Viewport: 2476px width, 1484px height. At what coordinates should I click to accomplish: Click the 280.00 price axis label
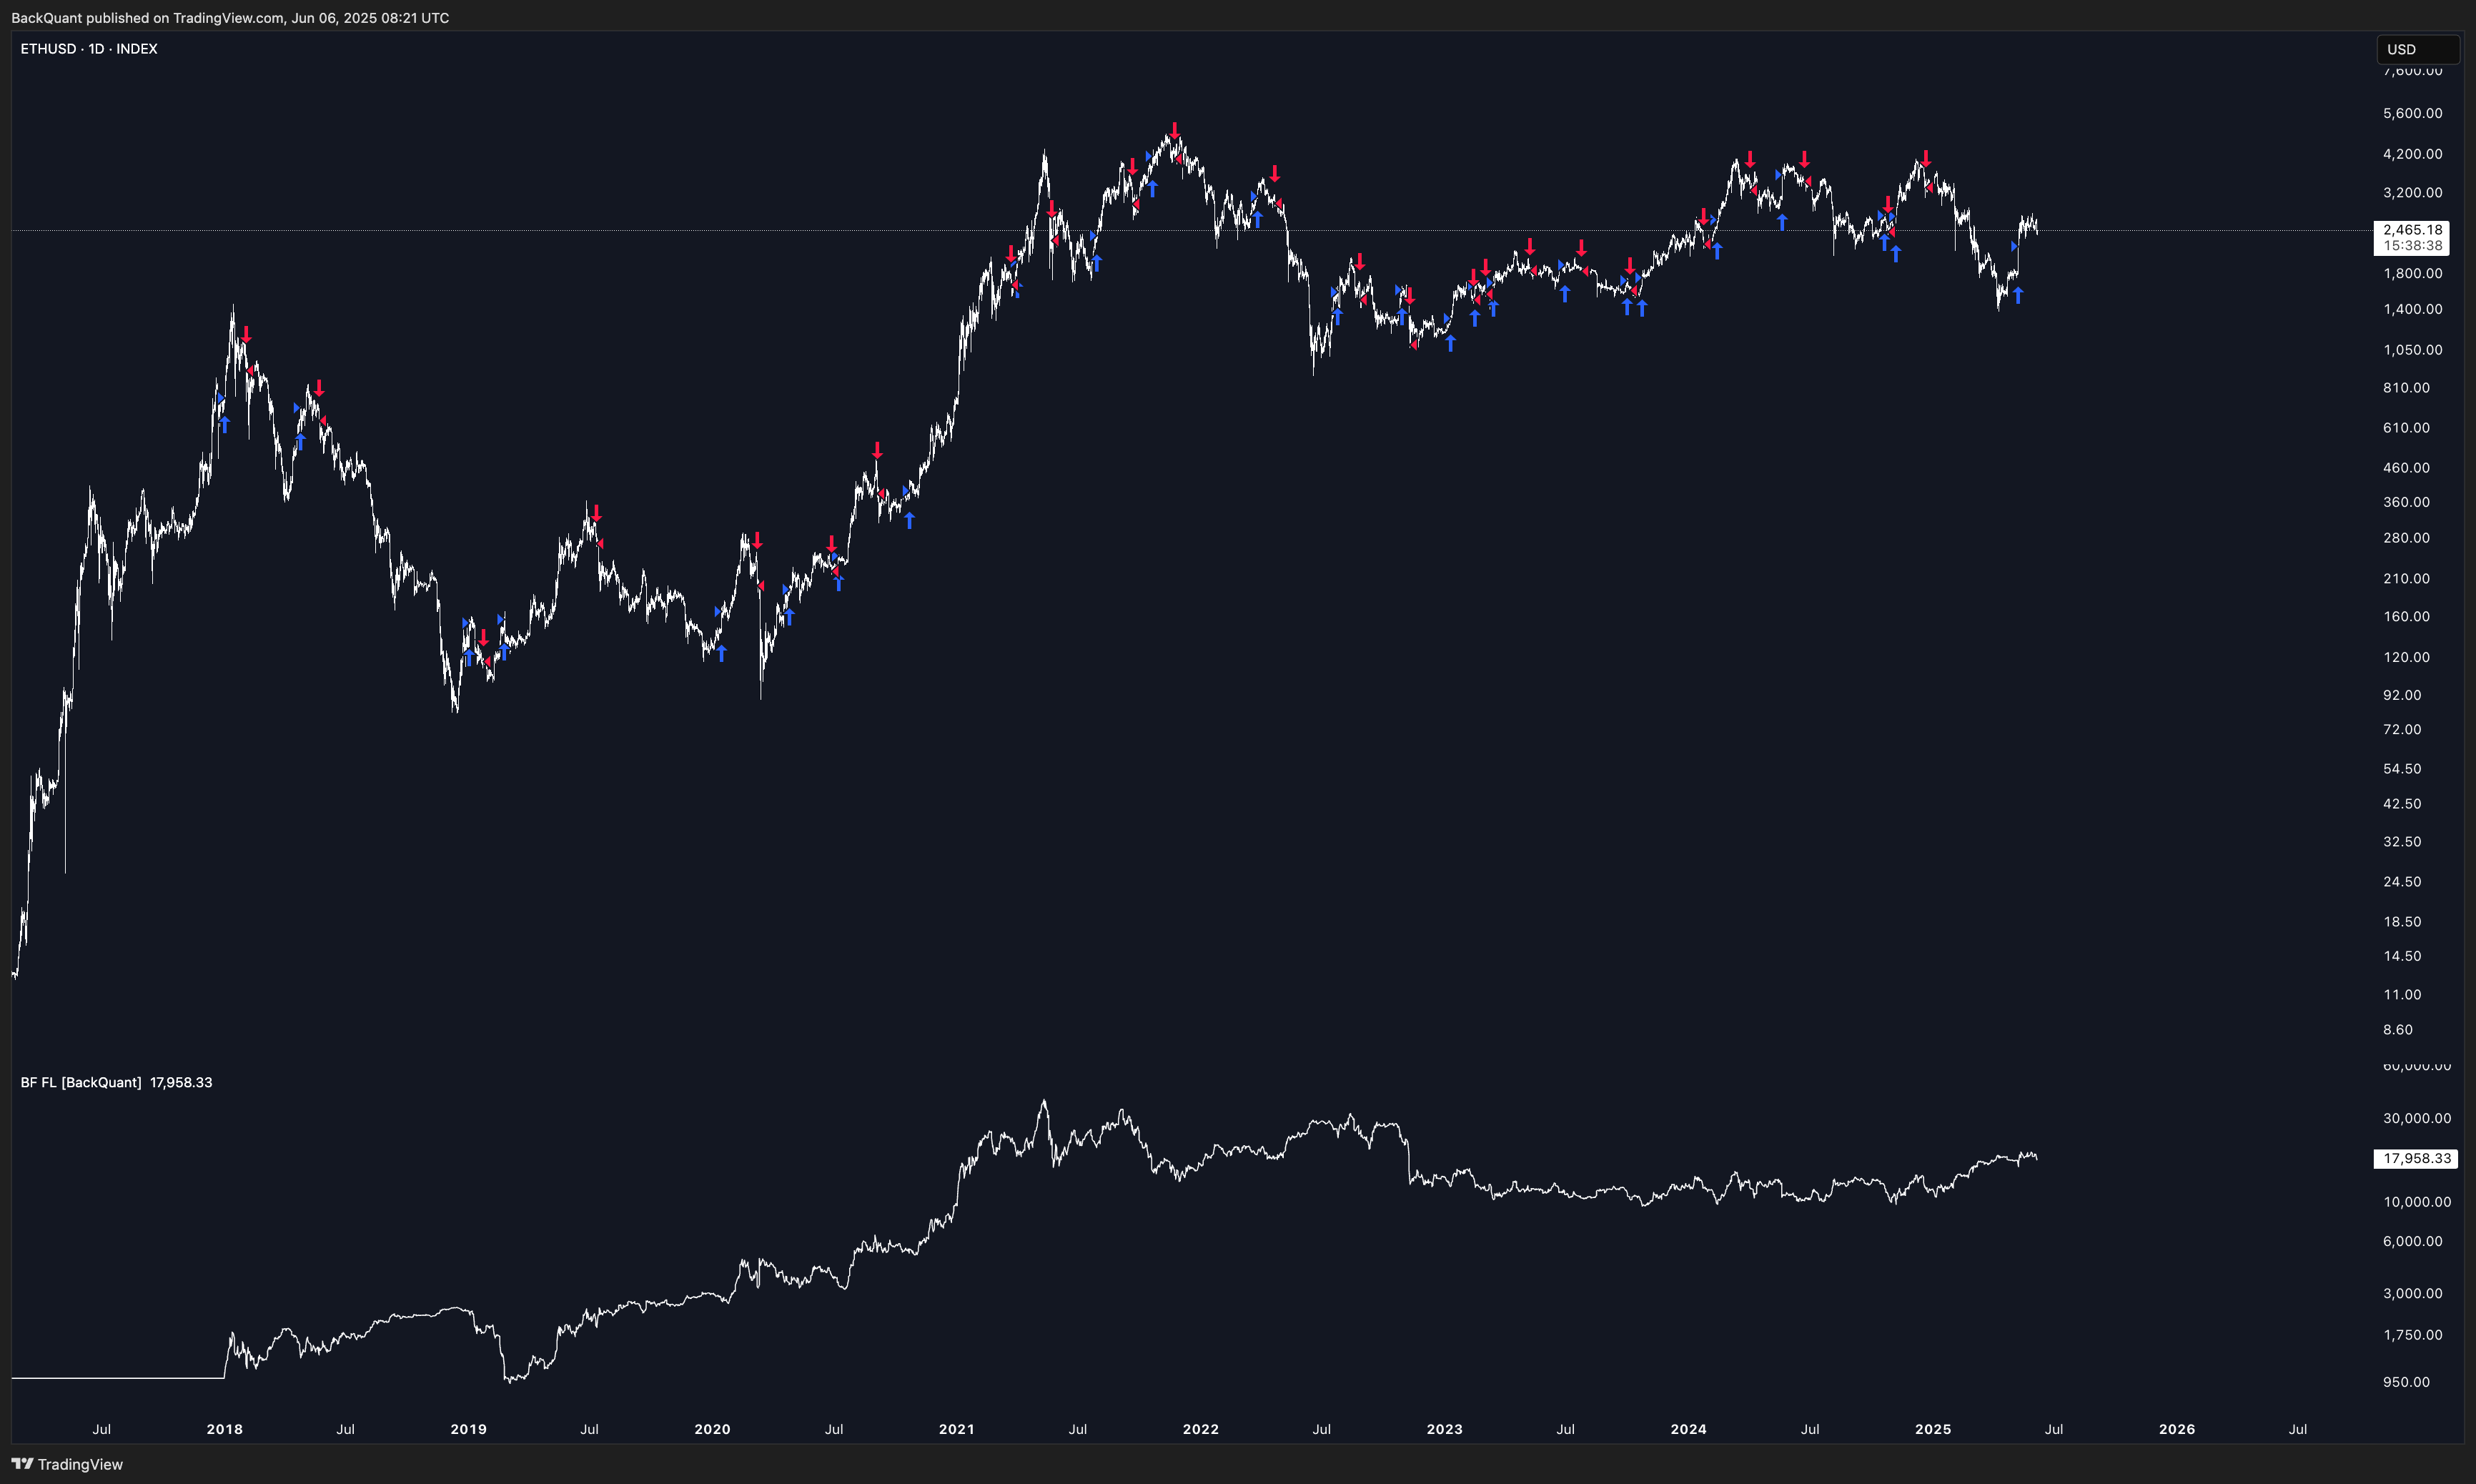click(2406, 537)
